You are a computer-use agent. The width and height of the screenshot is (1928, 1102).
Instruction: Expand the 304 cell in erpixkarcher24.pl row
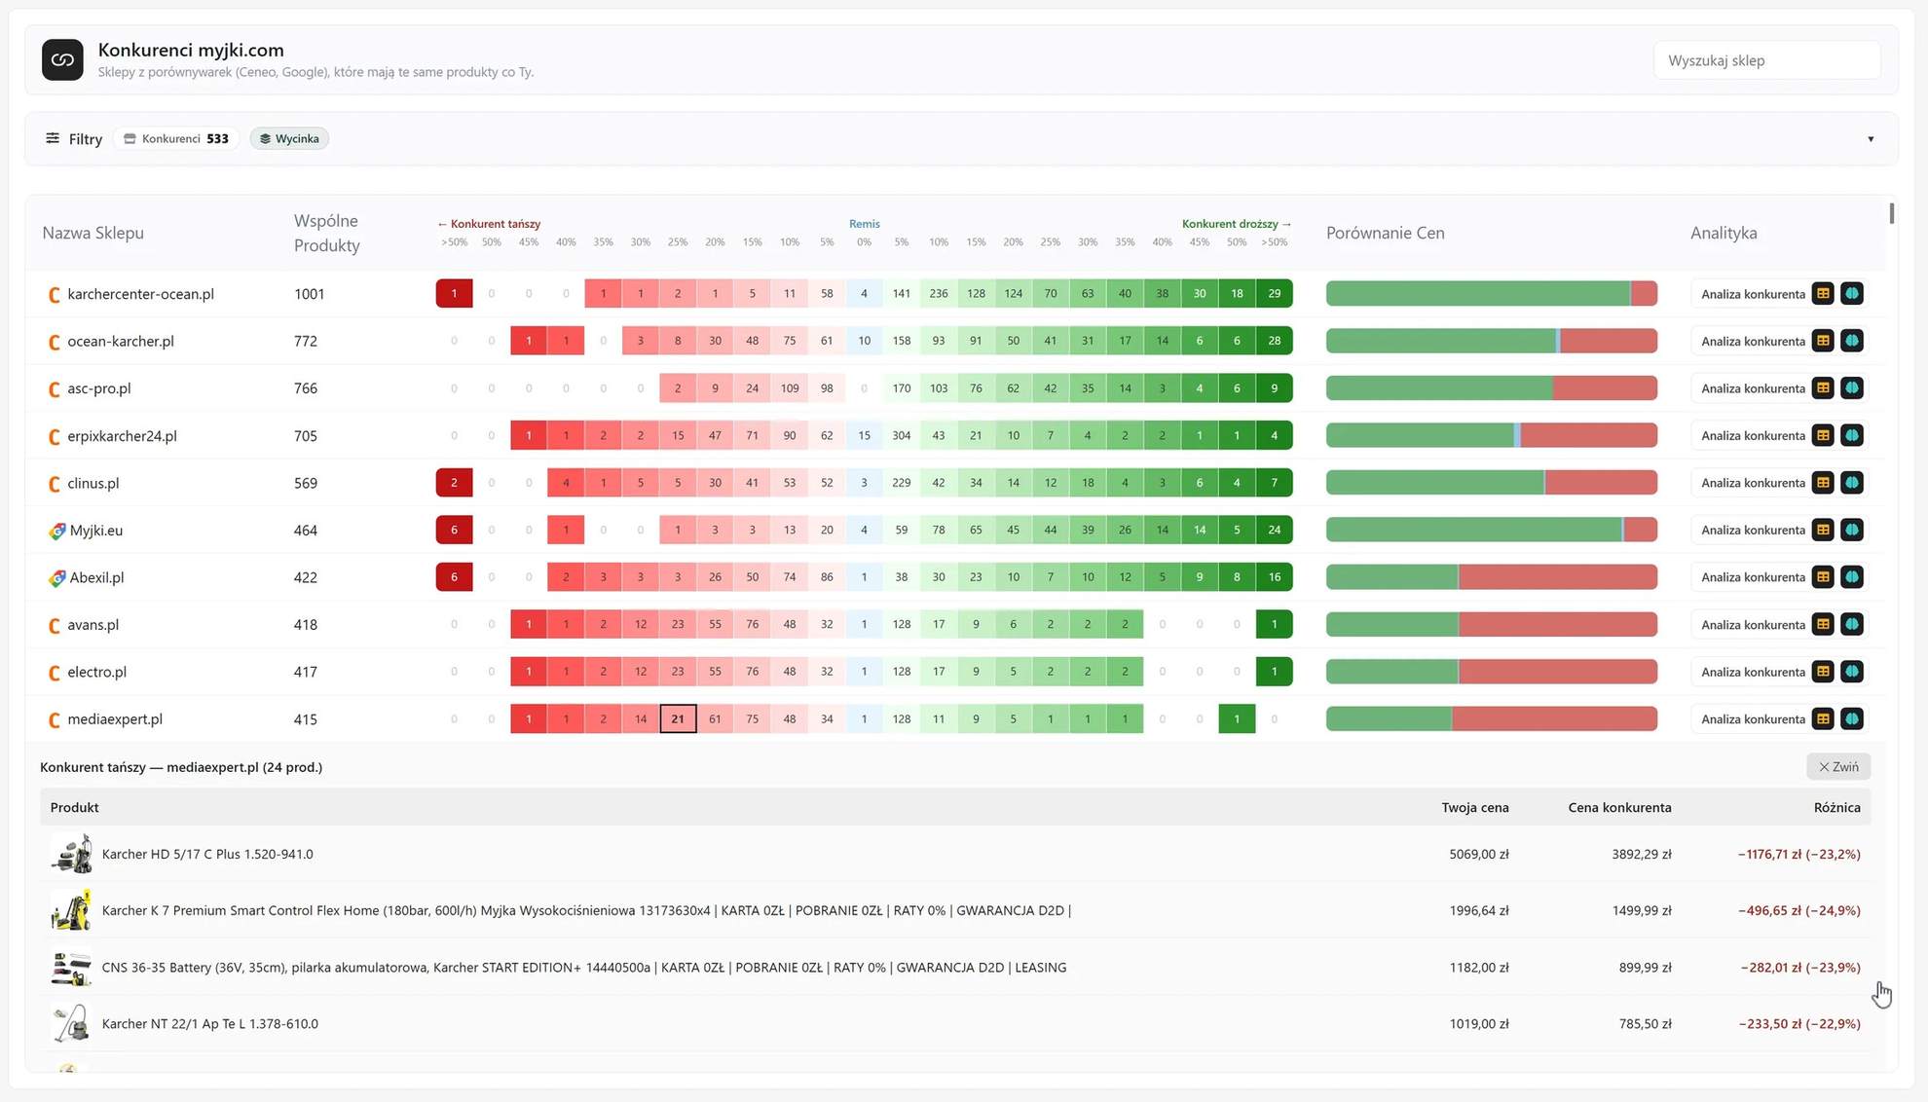902,435
